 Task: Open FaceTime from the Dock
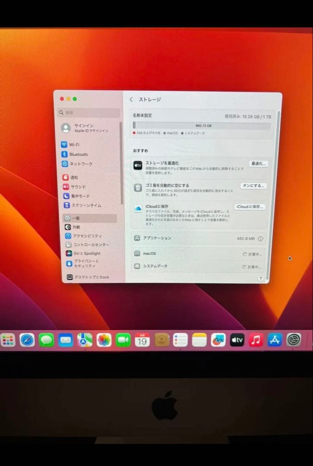coord(123,340)
